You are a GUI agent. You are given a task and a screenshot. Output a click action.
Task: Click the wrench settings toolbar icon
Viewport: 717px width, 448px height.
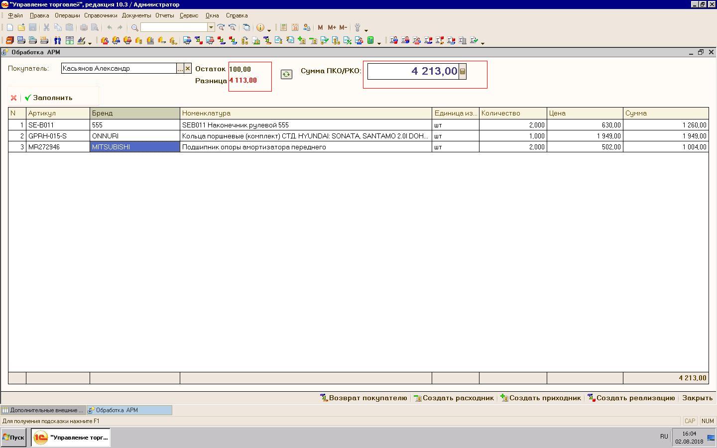tap(357, 28)
